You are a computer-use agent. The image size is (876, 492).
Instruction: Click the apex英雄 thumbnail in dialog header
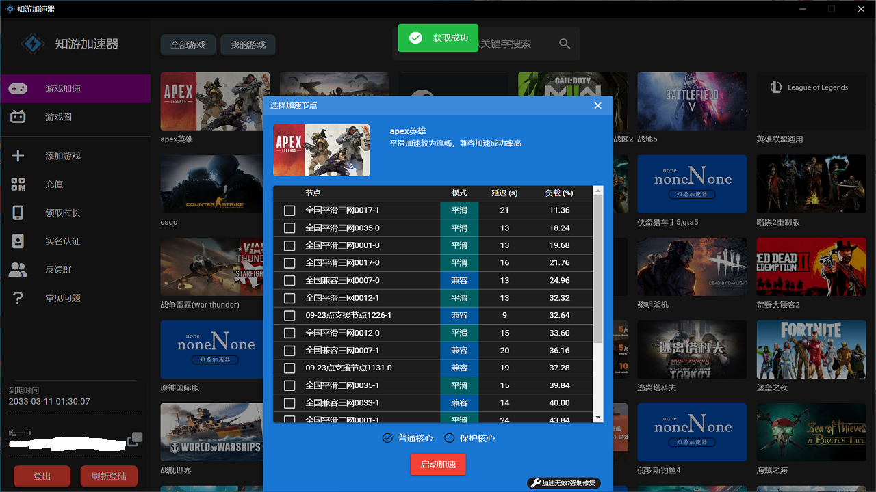tap(322, 150)
